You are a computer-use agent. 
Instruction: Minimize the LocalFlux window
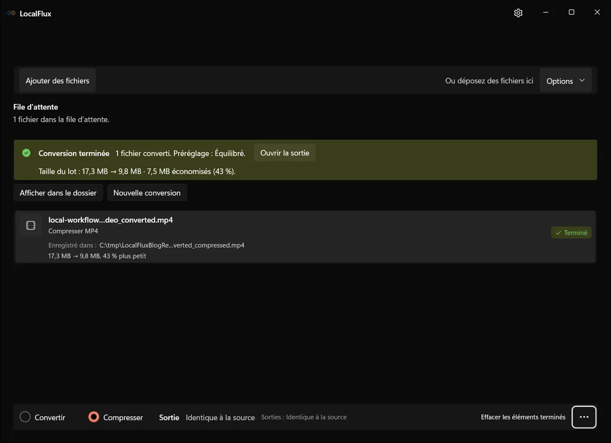545,13
